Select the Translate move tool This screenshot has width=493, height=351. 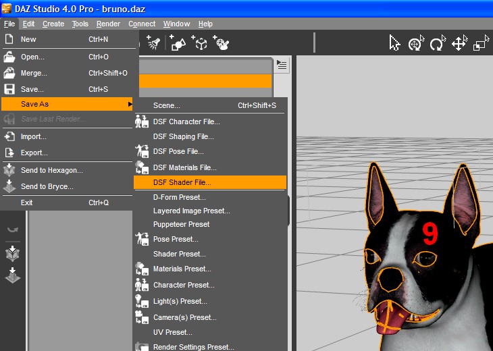point(460,43)
